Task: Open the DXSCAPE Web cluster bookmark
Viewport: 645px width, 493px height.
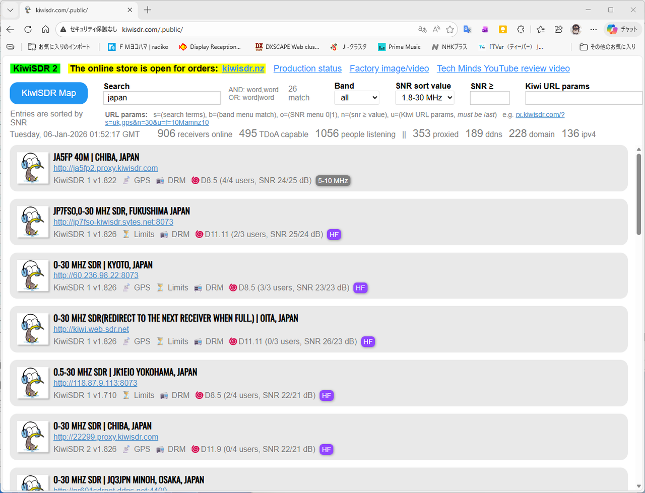Action: (x=287, y=47)
